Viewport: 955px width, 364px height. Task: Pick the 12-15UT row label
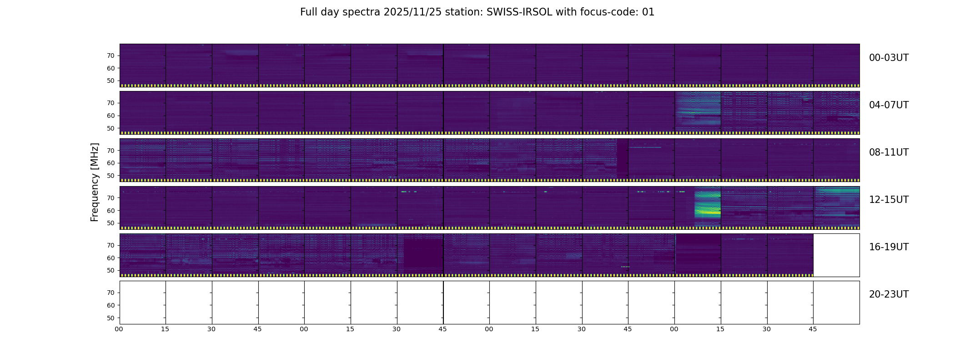tap(889, 200)
